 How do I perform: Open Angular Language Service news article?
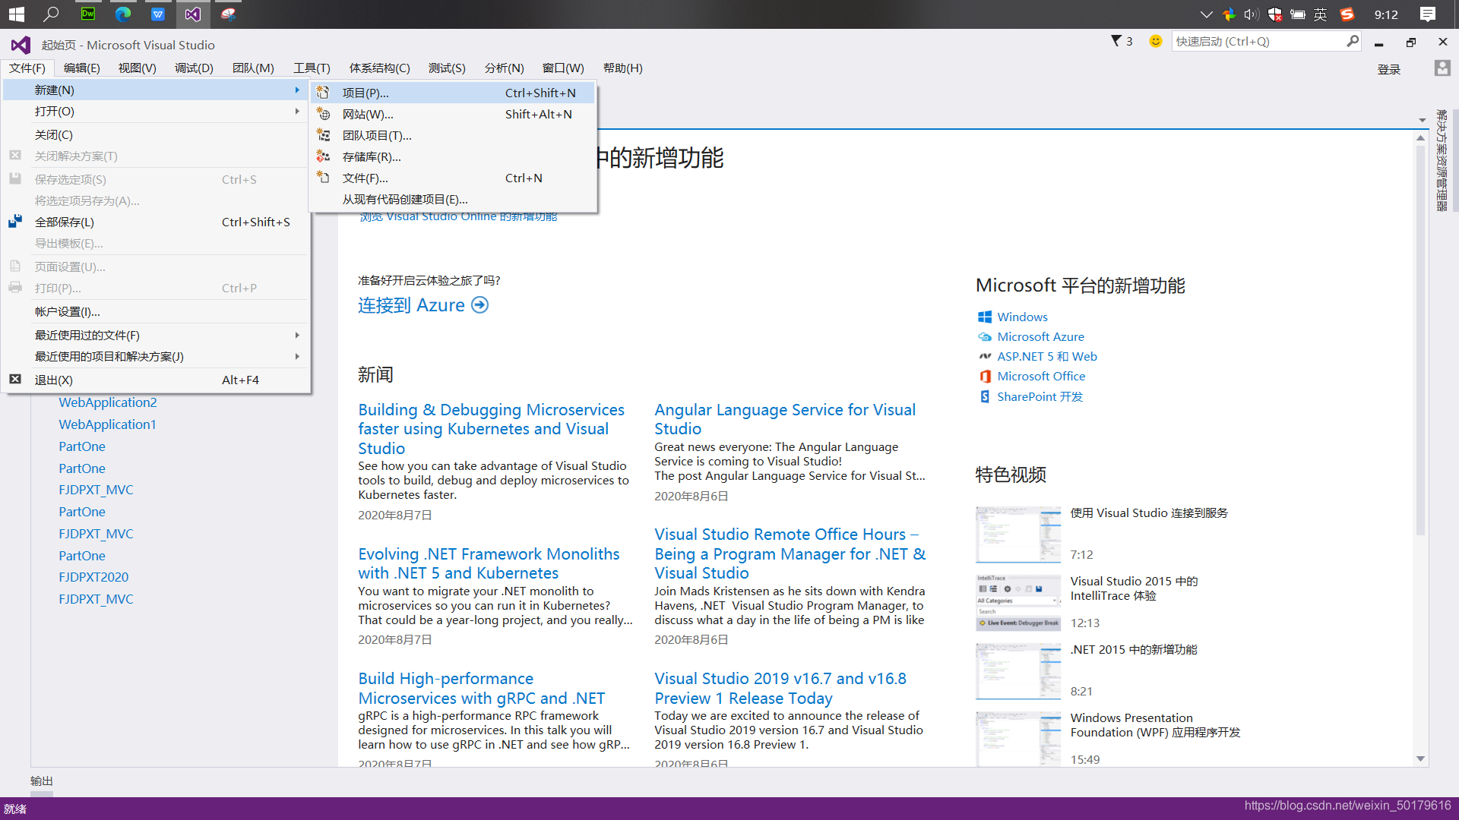pos(785,419)
